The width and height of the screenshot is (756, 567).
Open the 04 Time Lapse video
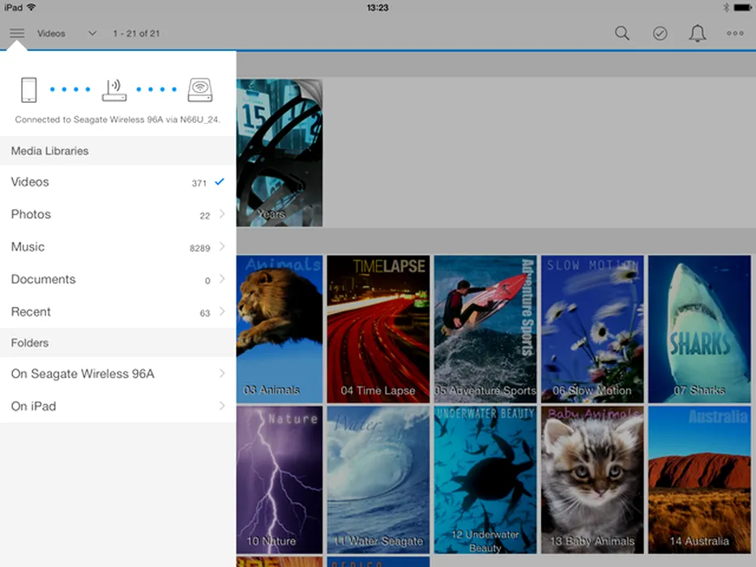378,328
